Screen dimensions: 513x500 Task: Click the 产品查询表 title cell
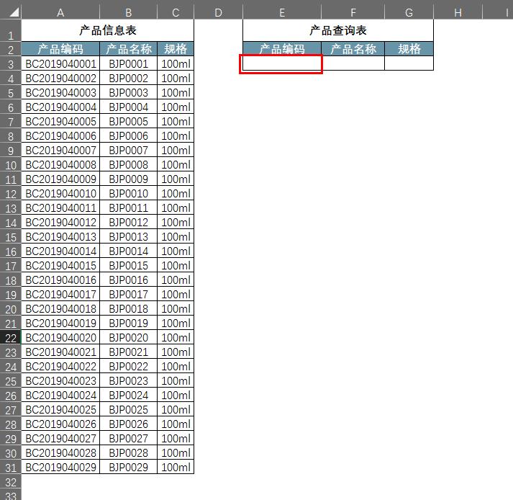click(x=338, y=30)
